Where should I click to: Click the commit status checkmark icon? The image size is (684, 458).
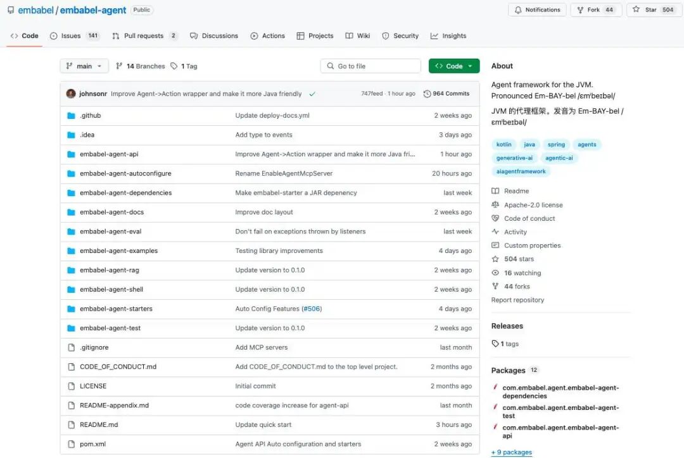point(312,94)
